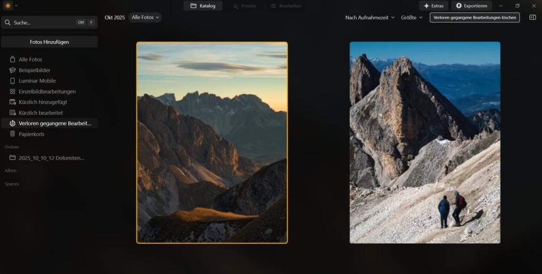
Task: Show Kürzlich hinzugefügt photos
Action: 43,102
